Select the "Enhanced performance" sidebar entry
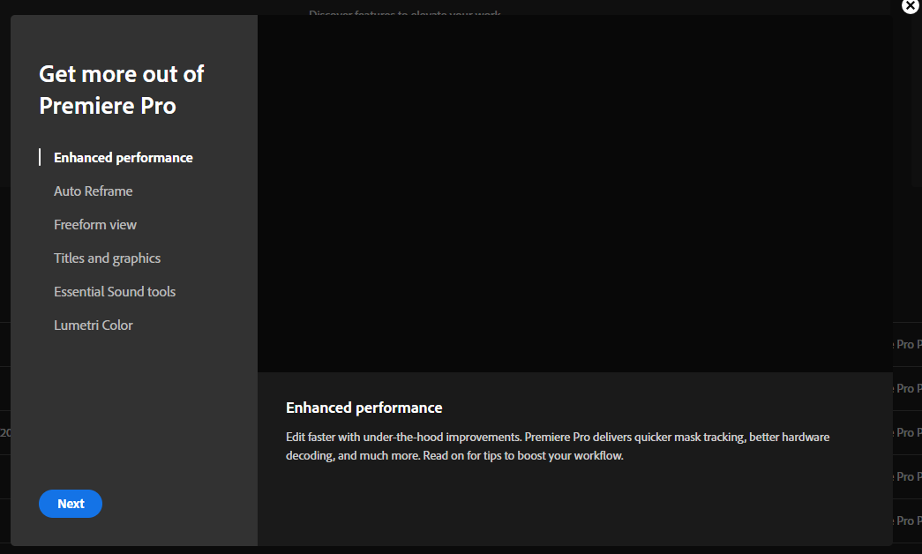The width and height of the screenshot is (922, 554). pos(123,157)
